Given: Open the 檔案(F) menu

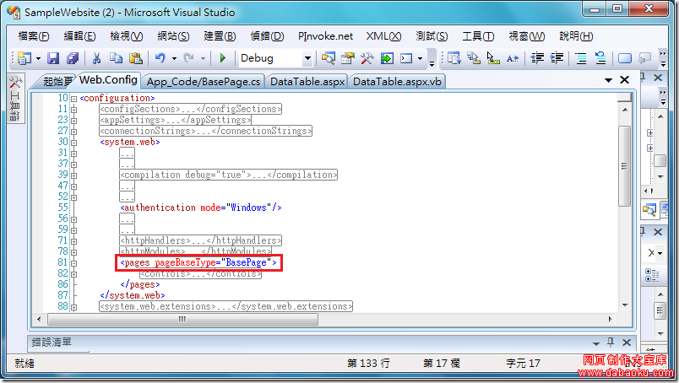Looking at the screenshot, I should click(x=33, y=36).
